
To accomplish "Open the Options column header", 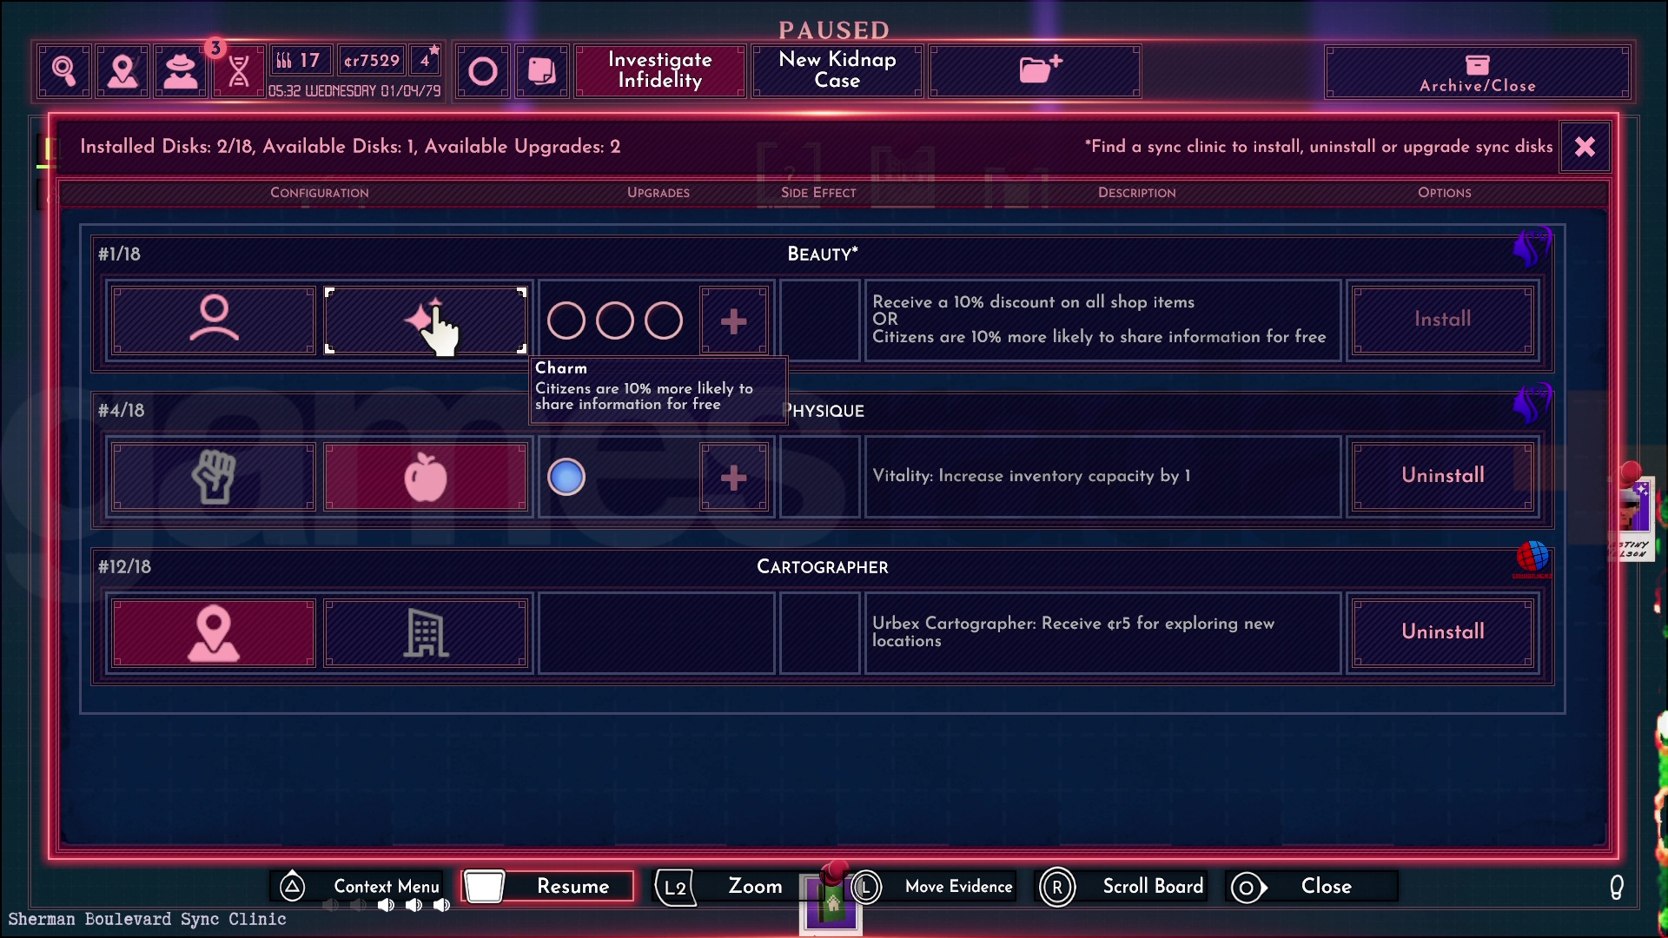I will tap(1445, 193).
